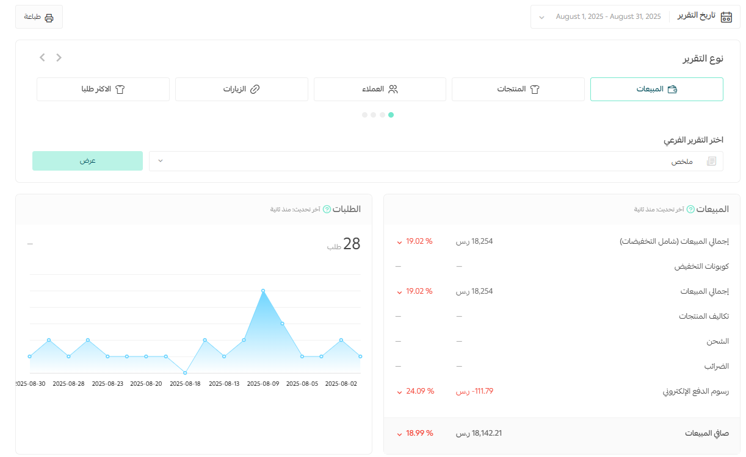This screenshot has width=746, height=457.
Task: Click the printer icon in print button
Action: point(49,18)
